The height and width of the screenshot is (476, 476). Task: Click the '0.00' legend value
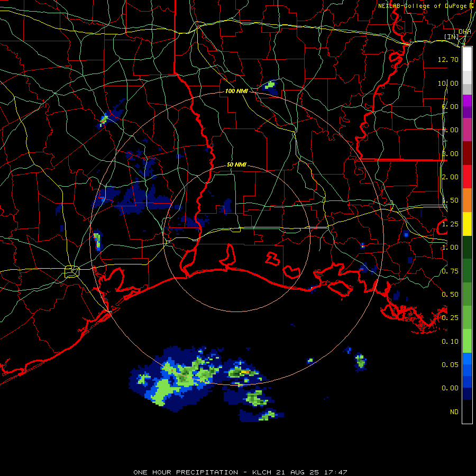pyautogui.click(x=450, y=388)
